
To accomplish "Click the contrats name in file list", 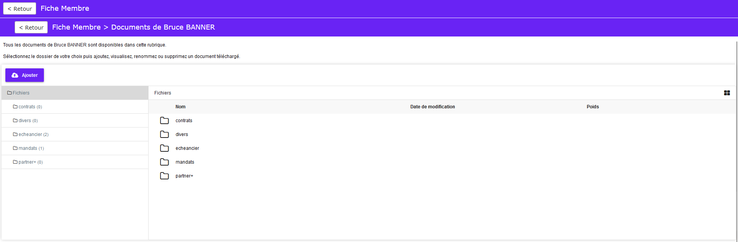I will pyautogui.click(x=184, y=121).
